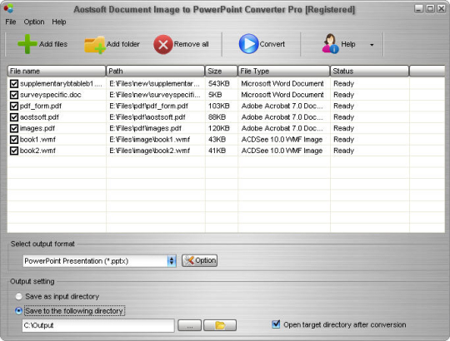Image resolution: width=450 pixels, height=341 pixels.
Task: Select the images.pdf file name
Action: click(37, 128)
